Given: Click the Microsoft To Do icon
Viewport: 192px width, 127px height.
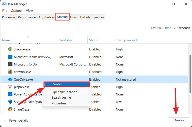Looking at the screenshot, I should pos(10,64).
